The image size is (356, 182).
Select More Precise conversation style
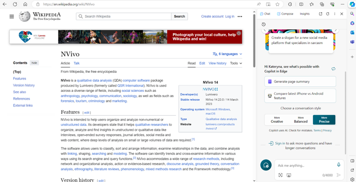click(x=324, y=120)
